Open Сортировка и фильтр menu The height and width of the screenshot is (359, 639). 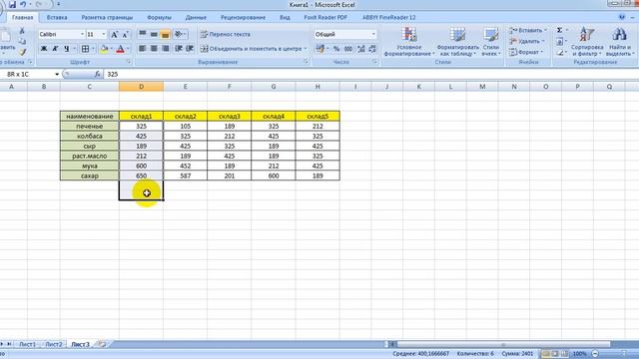tap(587, 42)
